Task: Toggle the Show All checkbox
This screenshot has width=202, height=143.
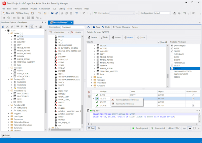Action: [159, 42]
